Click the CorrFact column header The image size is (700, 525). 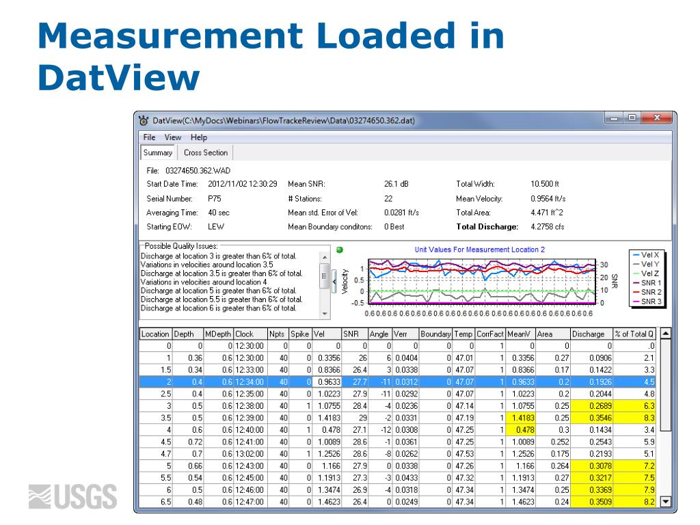(489, 334)
